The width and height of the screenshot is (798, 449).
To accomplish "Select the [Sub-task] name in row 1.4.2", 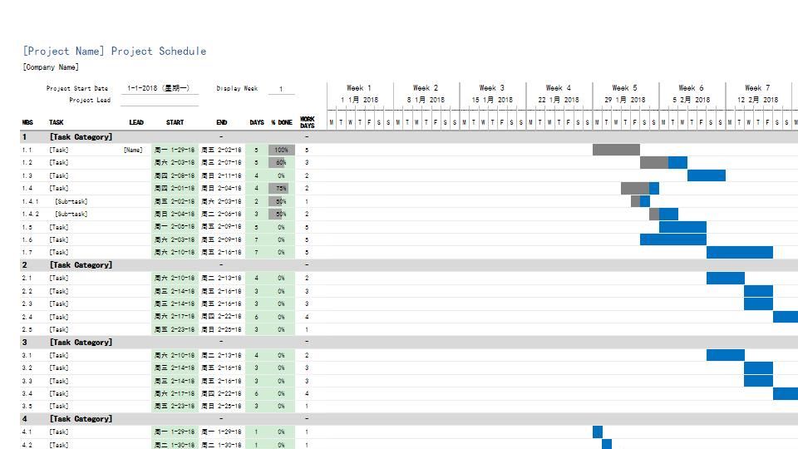I will click(71, 215).
